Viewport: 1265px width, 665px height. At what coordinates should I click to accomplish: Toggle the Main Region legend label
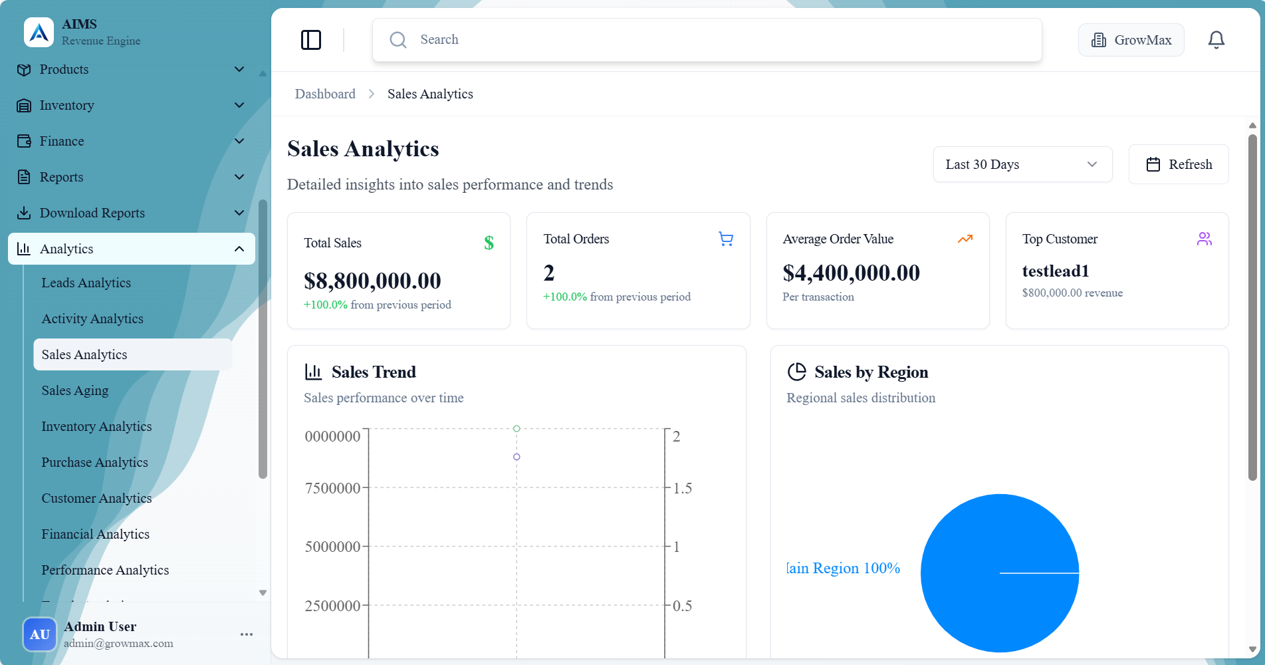[x=842, y=568]
